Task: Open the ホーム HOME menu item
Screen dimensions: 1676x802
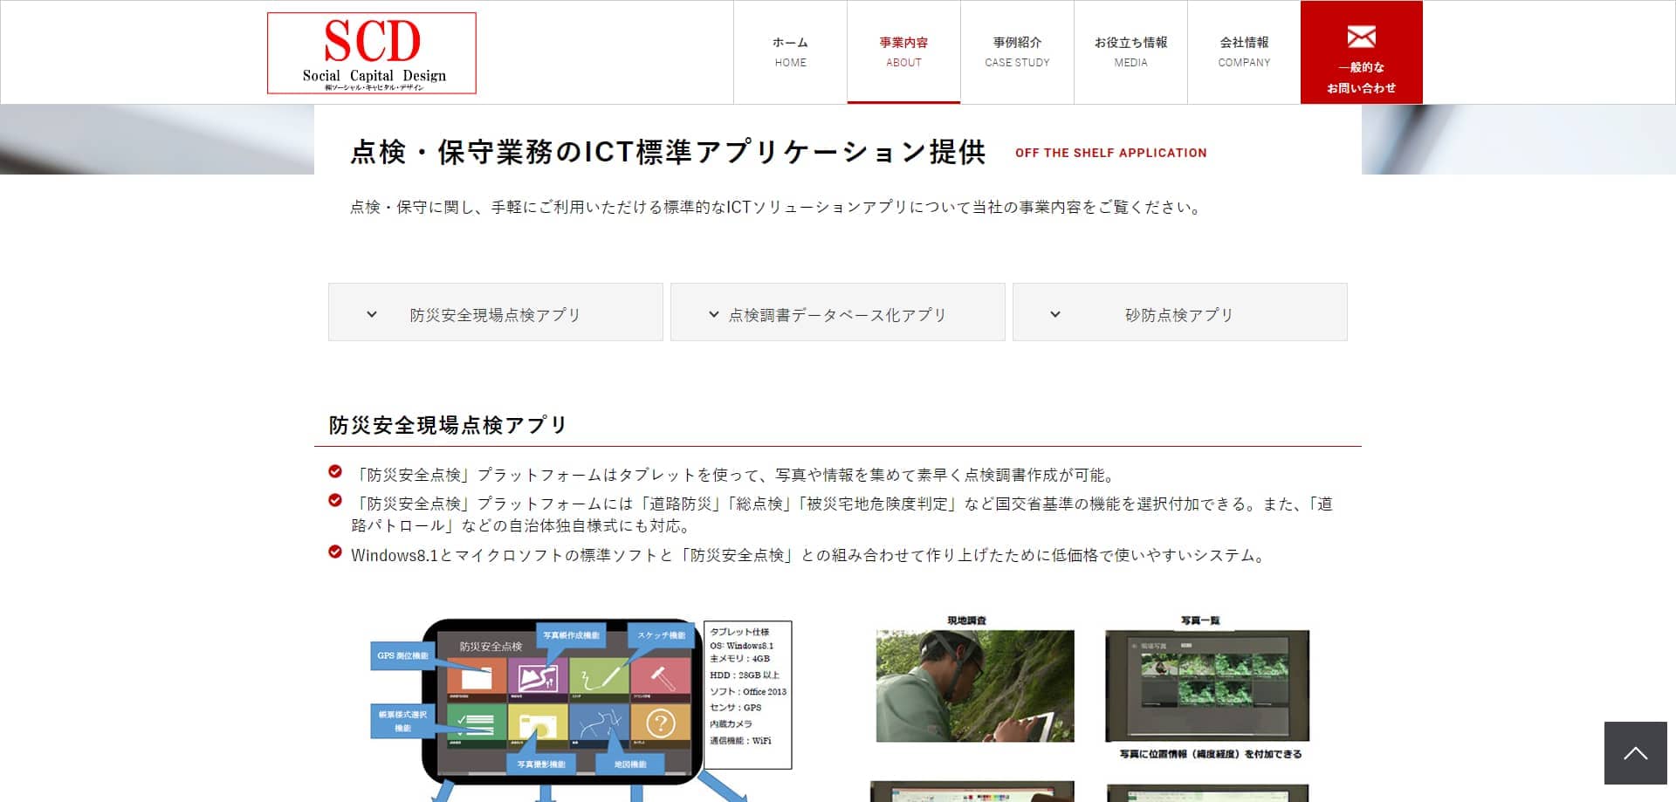Action: 790,52
